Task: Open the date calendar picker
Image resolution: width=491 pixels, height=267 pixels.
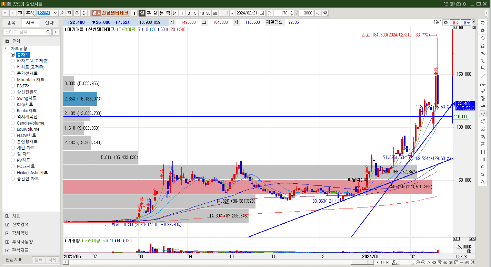Action: point(262,13)
